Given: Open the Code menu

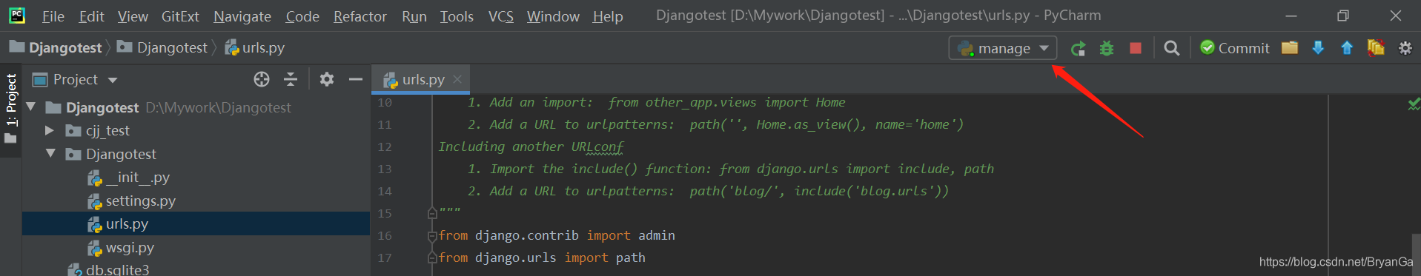Looking at the screenshot, I should coord(302,16).
